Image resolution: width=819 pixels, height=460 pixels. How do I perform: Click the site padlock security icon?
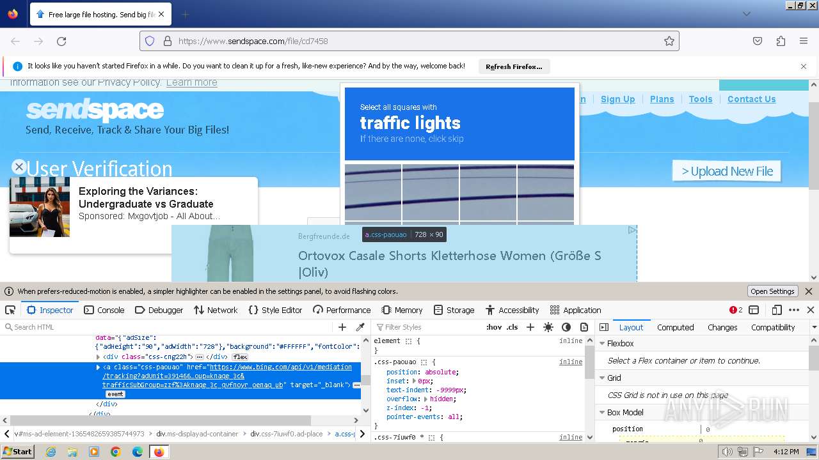click(x=168, y=41)
